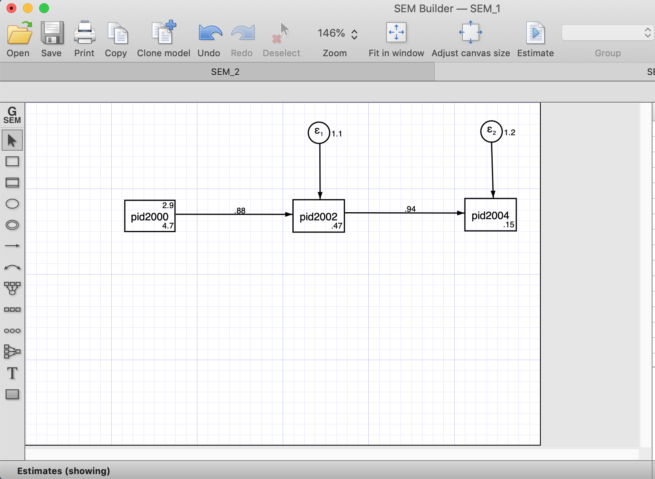
Task: Pick the Add Observed Variable rectangle tool
Action: (12, 162)
